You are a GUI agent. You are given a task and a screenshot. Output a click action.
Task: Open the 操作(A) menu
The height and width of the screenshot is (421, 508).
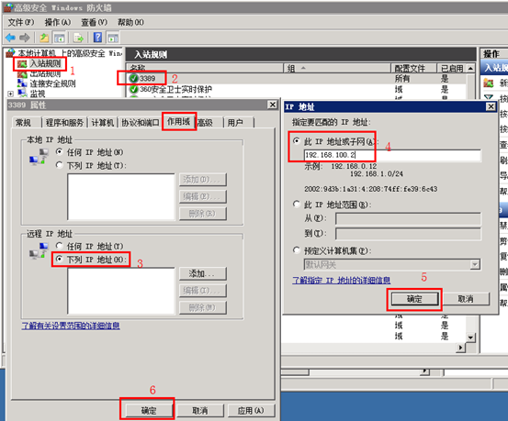(x=58, y=22)
